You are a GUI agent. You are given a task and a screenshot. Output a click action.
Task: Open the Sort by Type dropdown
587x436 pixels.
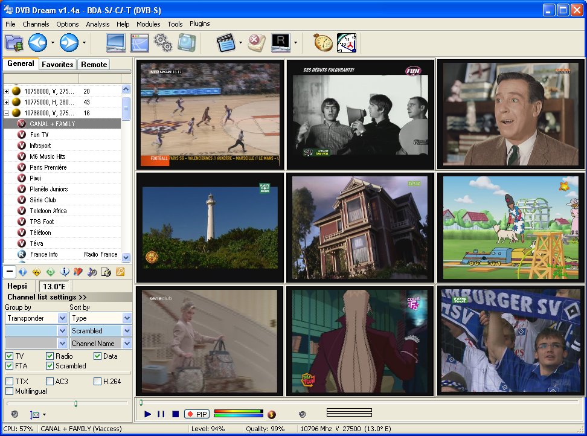coord(127,318)
